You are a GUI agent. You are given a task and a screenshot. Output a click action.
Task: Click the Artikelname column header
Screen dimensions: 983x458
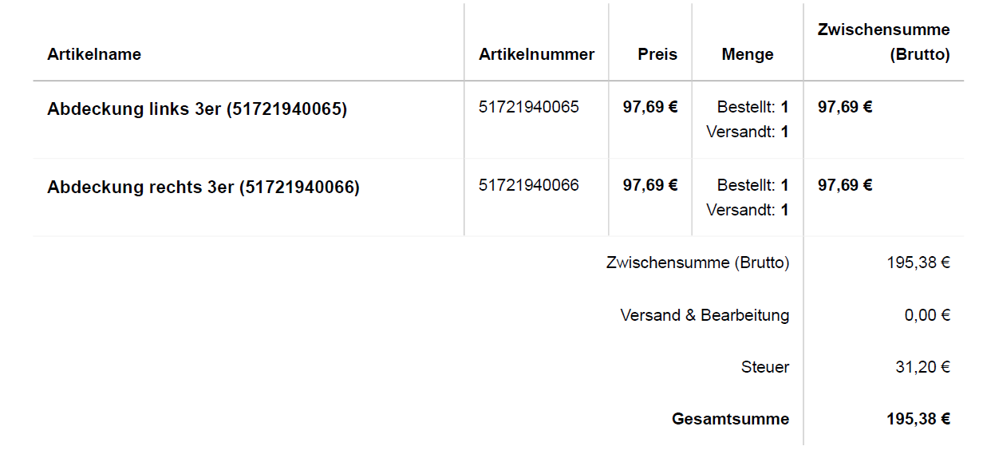tap(94, 54)
